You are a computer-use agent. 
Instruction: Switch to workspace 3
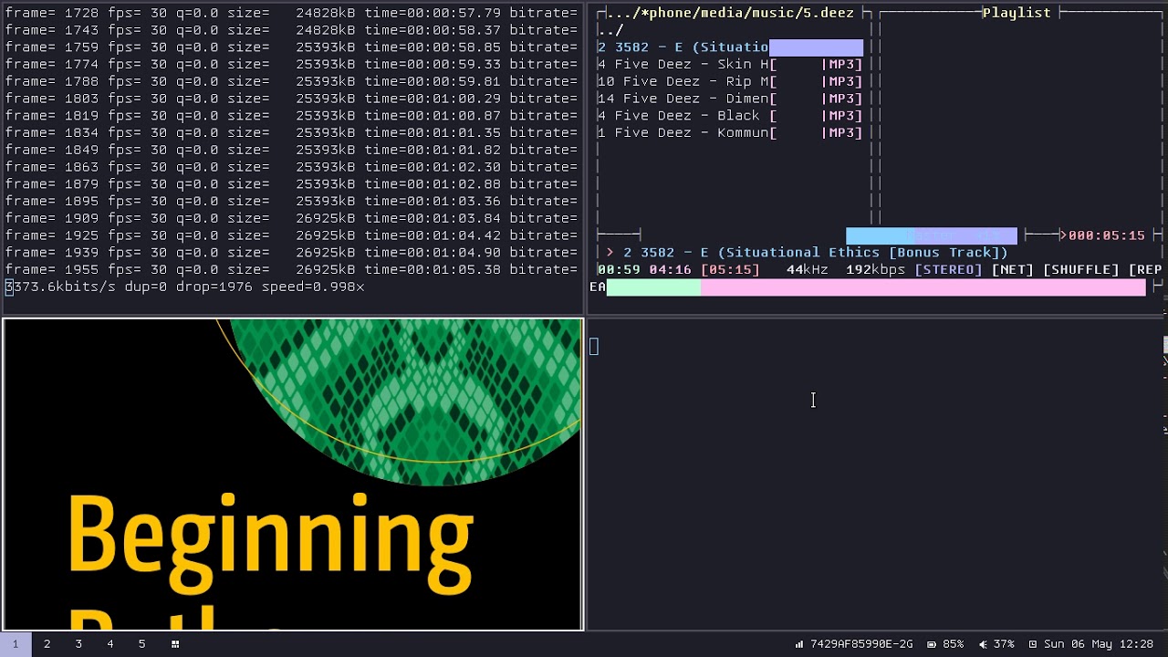point(78,644)
